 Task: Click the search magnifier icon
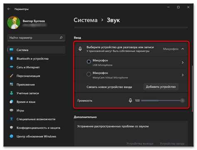[61, 37]
